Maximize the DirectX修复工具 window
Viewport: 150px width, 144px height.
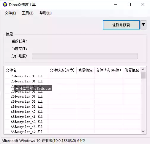point(129,4)
